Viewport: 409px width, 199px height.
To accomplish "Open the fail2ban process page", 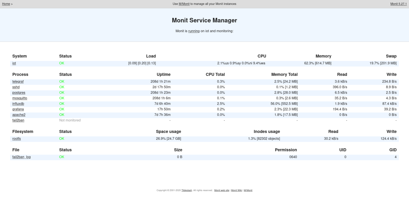I will (x=18, y=120).
